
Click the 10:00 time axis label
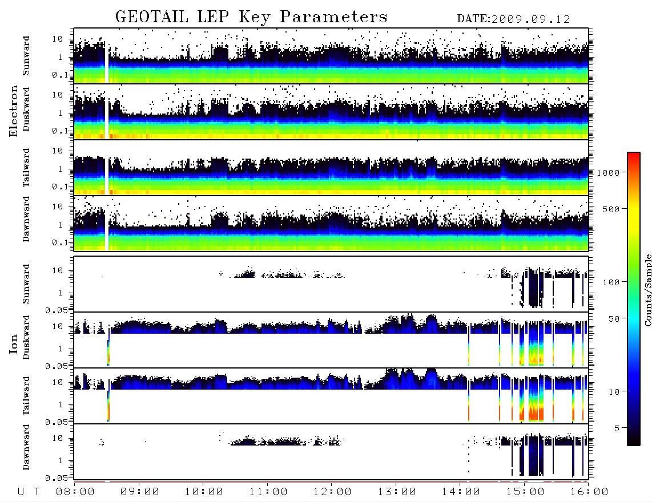coord(204,492)
